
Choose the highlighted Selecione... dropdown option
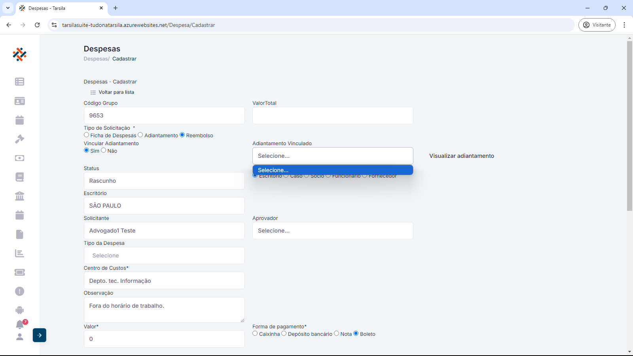pyautogui.click(x=333, y=170)
